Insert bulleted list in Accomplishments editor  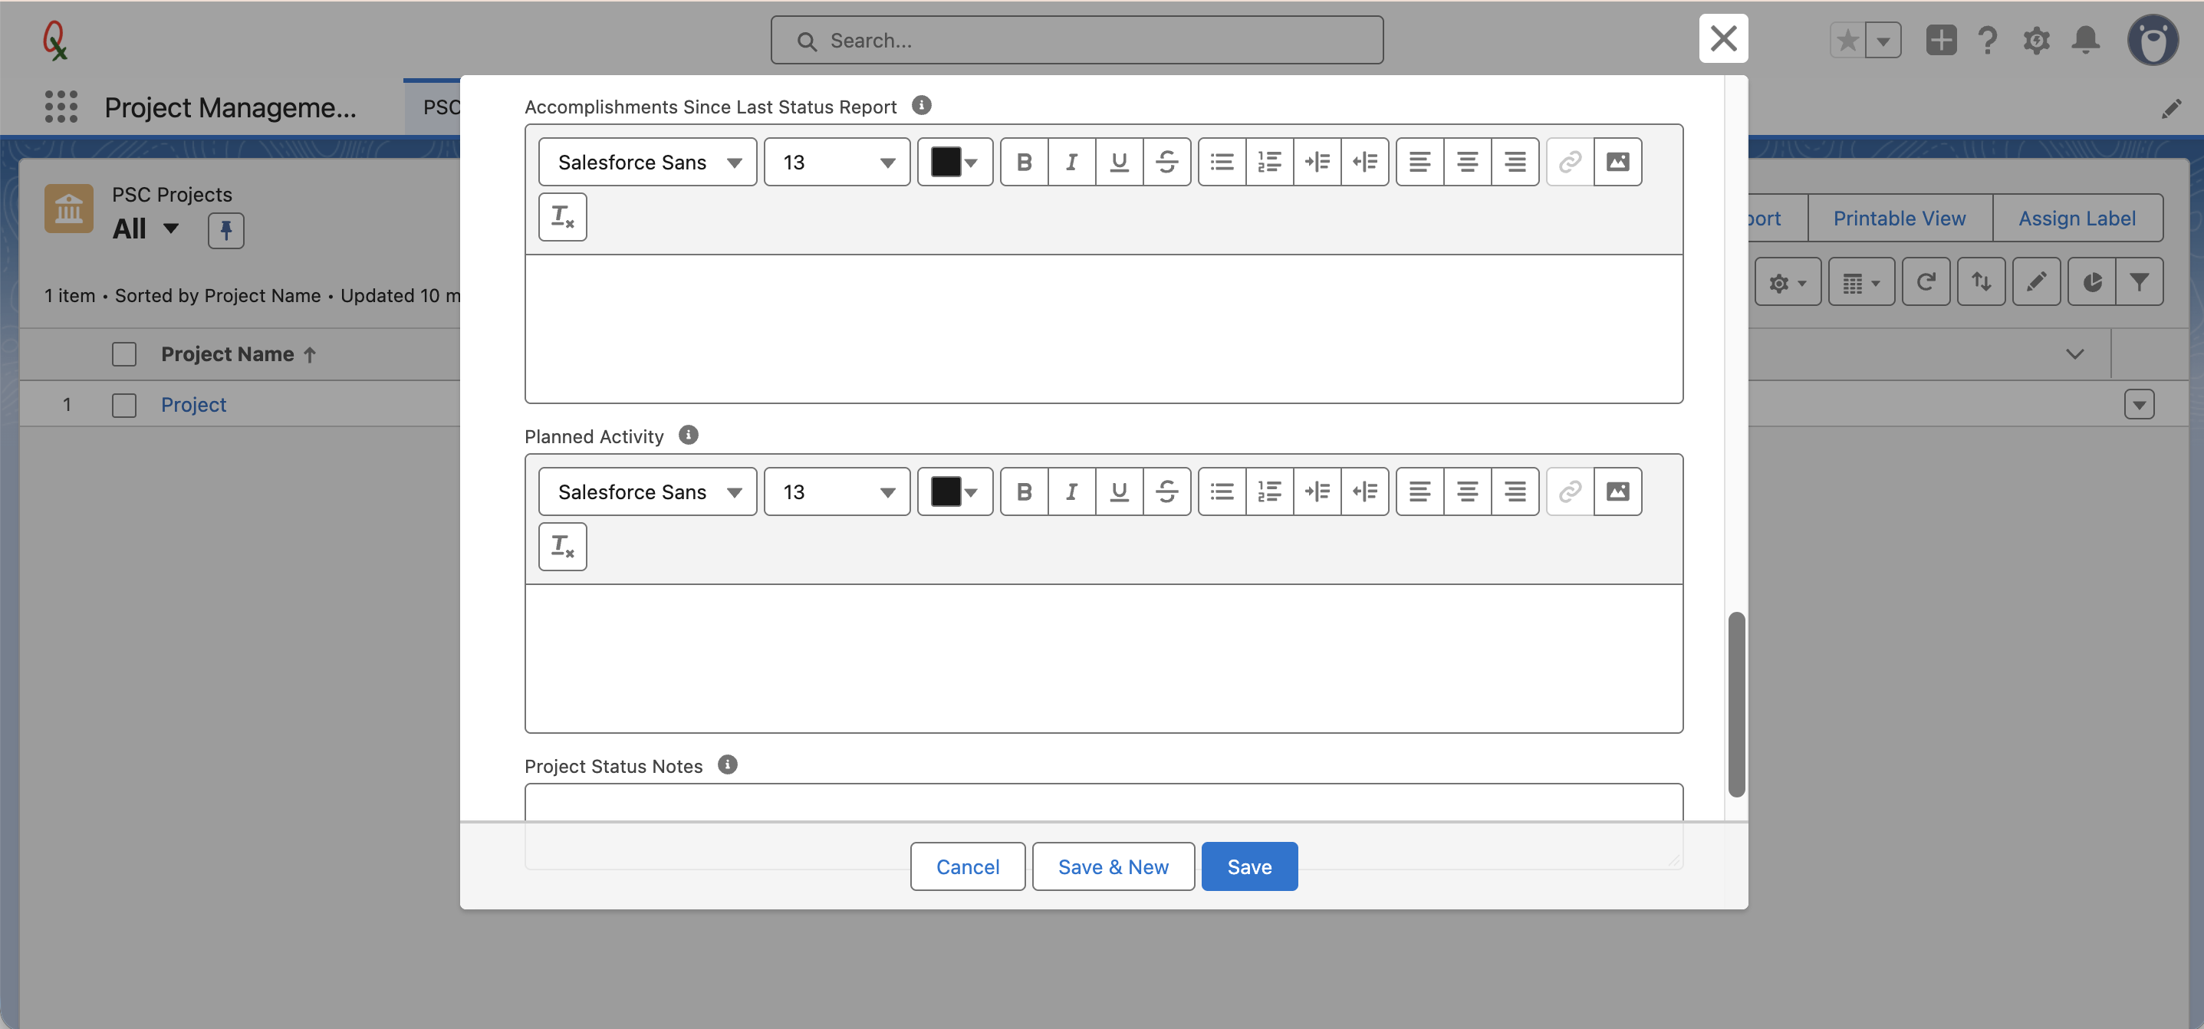(x=1222, y=162)
